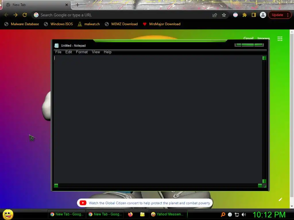Open the Notepad View menu

pyautogui.click(x=96, y=52)
